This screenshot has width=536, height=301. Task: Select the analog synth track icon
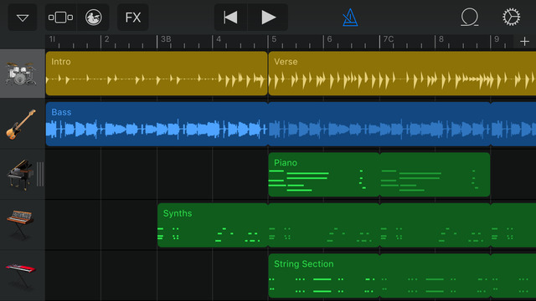[20, 224]
